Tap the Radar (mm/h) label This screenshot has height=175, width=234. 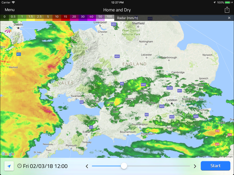(127, 18)
